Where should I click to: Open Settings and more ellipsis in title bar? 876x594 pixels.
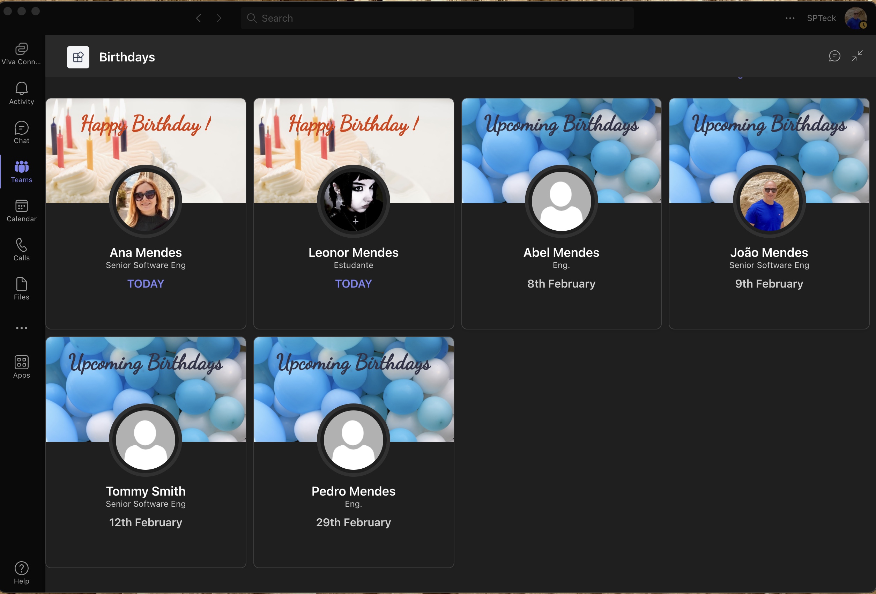click(x=790, y=18)
